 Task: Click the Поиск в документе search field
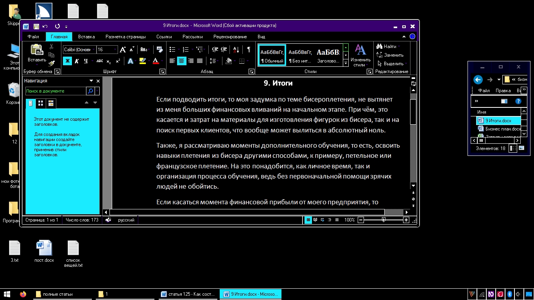pos(56,91)
